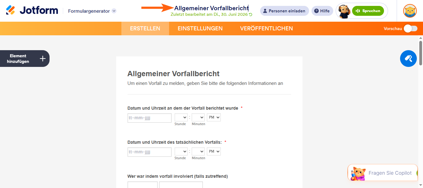Click the date field for Vorfall berichtet wurde
The image size is (423, 188).
click(x=149, y=118)
